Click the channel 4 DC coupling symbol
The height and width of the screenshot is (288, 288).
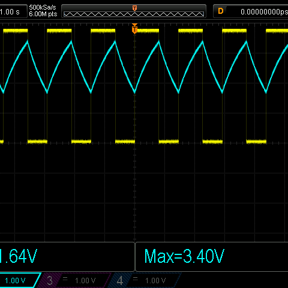[x=136, y=279]
